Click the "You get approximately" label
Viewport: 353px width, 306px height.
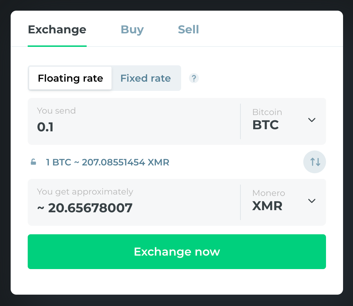pyautogui.click(x=85, y=192)
